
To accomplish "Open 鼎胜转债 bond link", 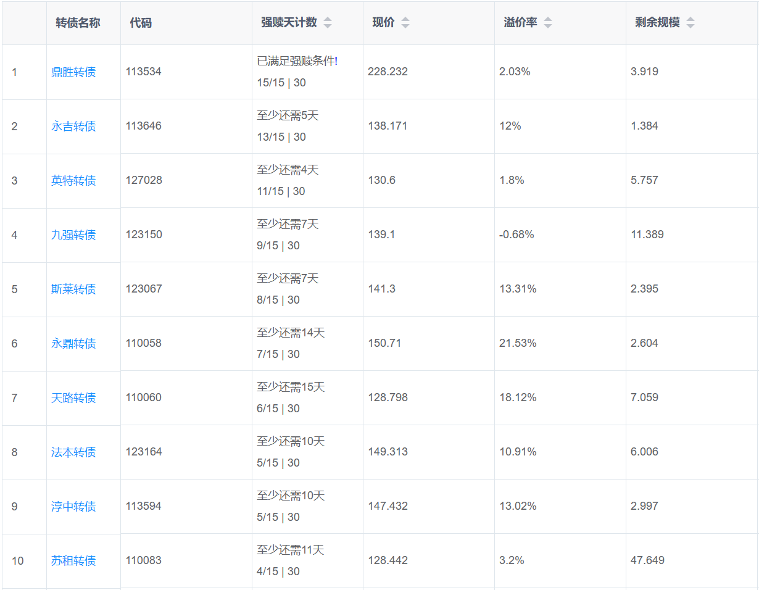I will (x=73, y=72).
